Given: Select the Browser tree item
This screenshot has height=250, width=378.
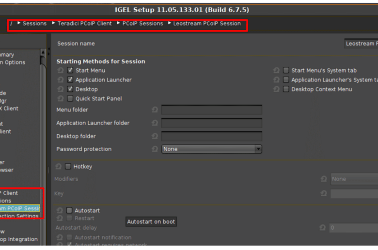Looking at the screenshot, I should (x=7, y=170).
